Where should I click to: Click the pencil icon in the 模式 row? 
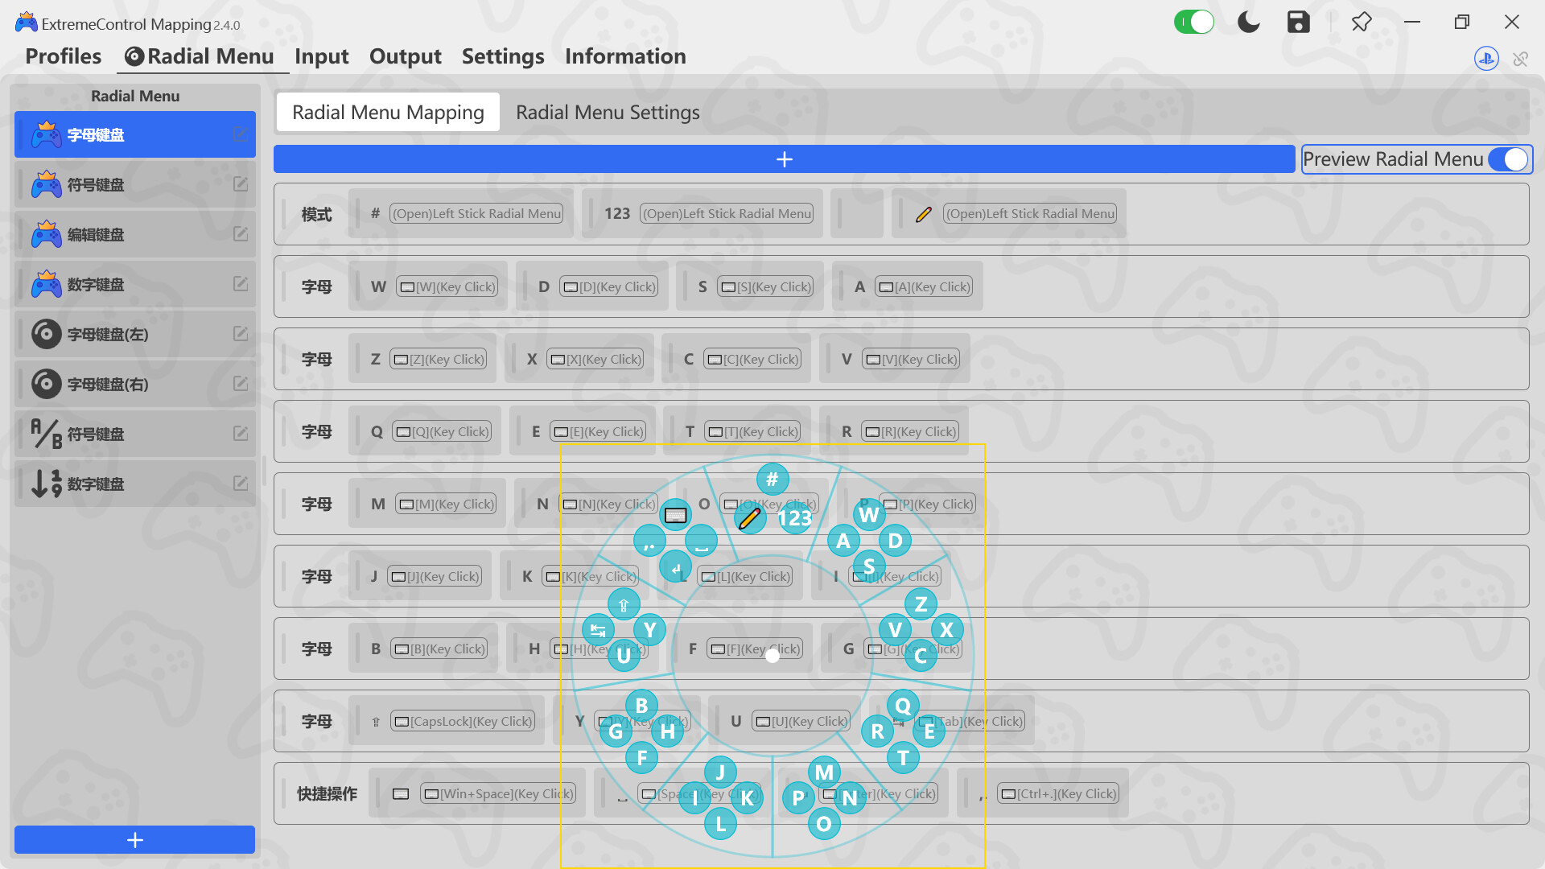coord(923,213)
